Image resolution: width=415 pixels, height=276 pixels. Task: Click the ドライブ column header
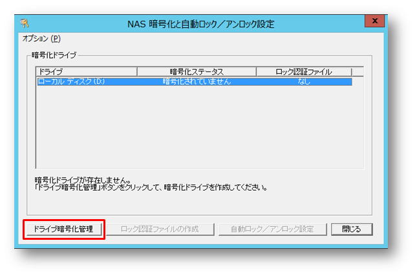87,72
